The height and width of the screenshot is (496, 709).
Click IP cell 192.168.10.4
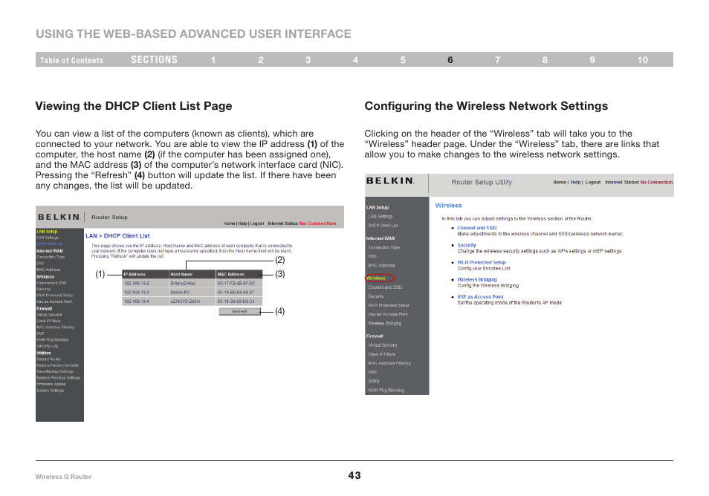tap(146, 301)
